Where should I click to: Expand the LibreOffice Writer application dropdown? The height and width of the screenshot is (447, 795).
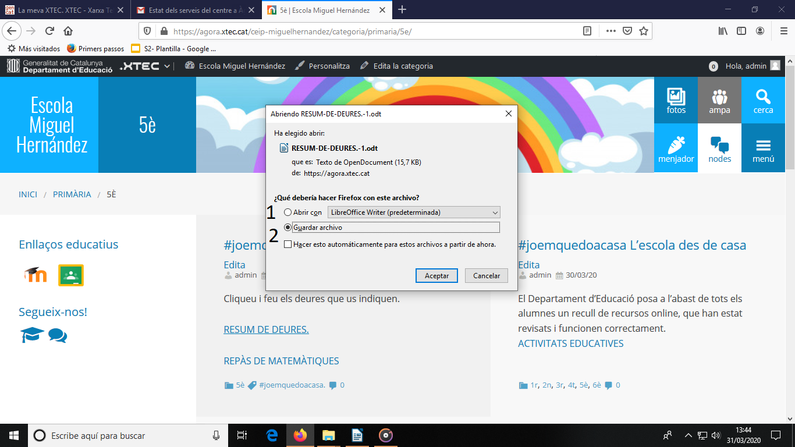click(x=414, y=212)
